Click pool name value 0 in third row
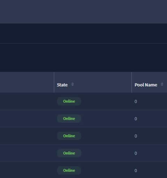167x178 pixels. click(x=136, y=136)
